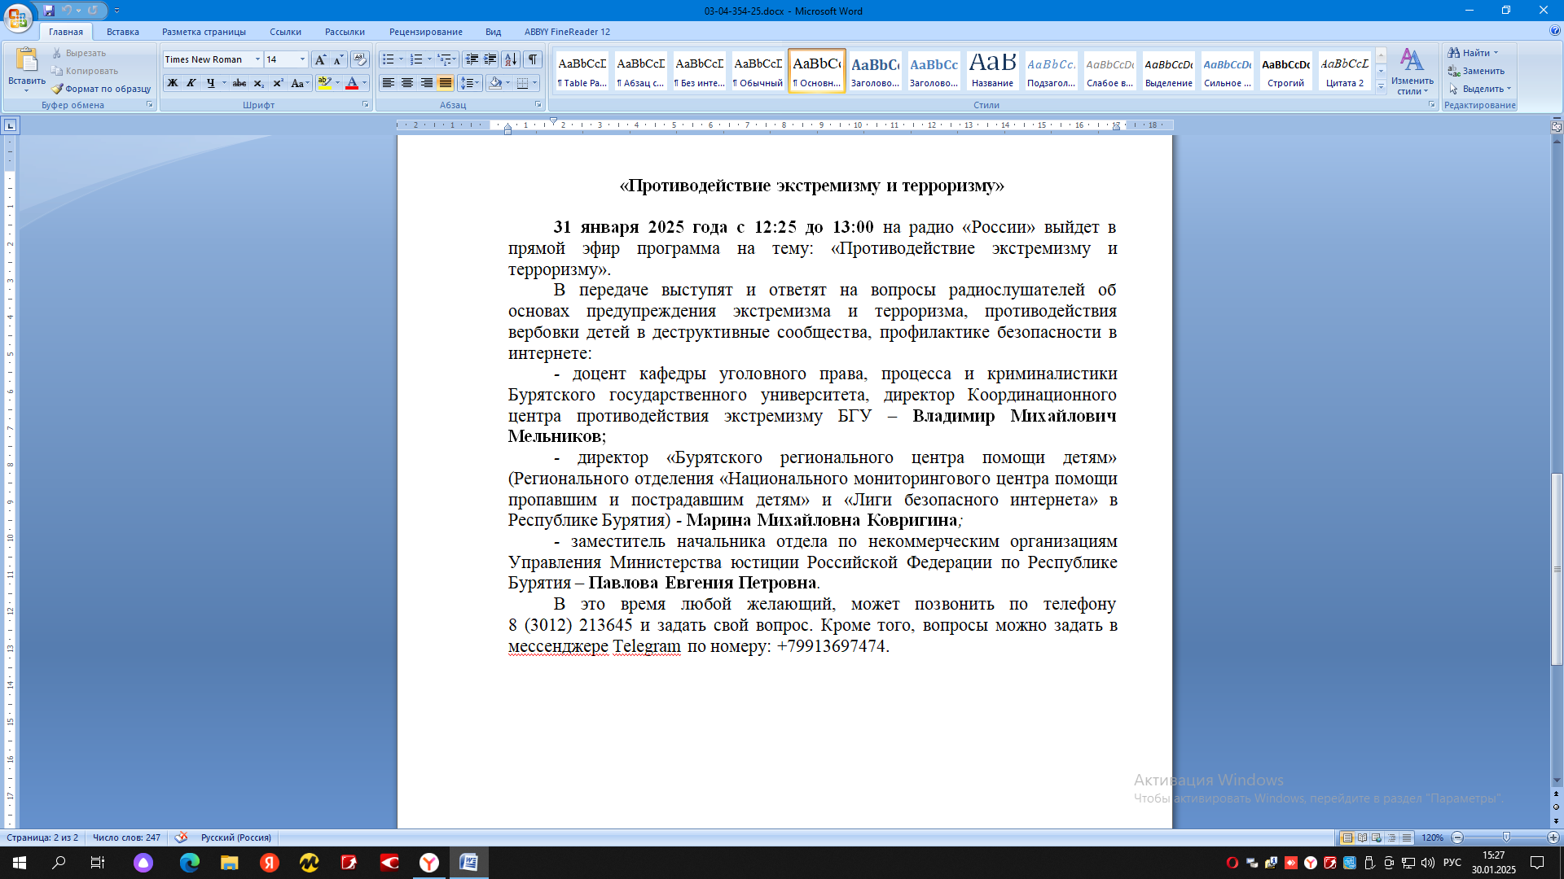The height and width of the screenshot is (879, 1564).
Task: Apply red font color
Action: [x=352, y=83]
